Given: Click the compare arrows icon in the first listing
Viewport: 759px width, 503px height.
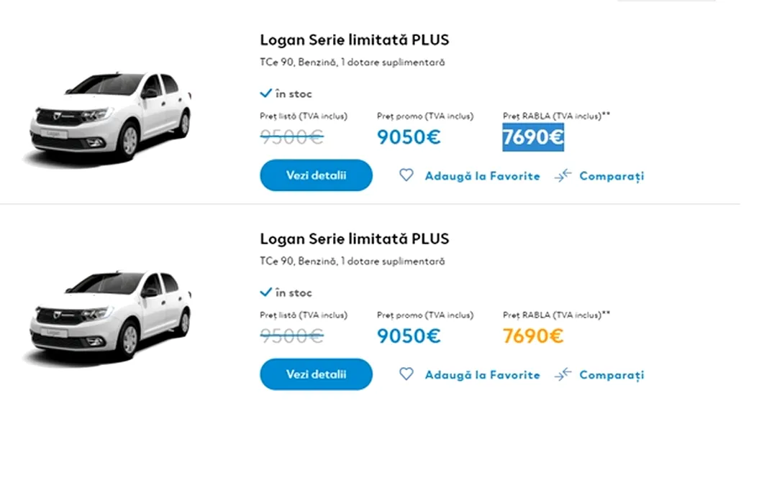Looking at the screenshot, I should 563,175.
